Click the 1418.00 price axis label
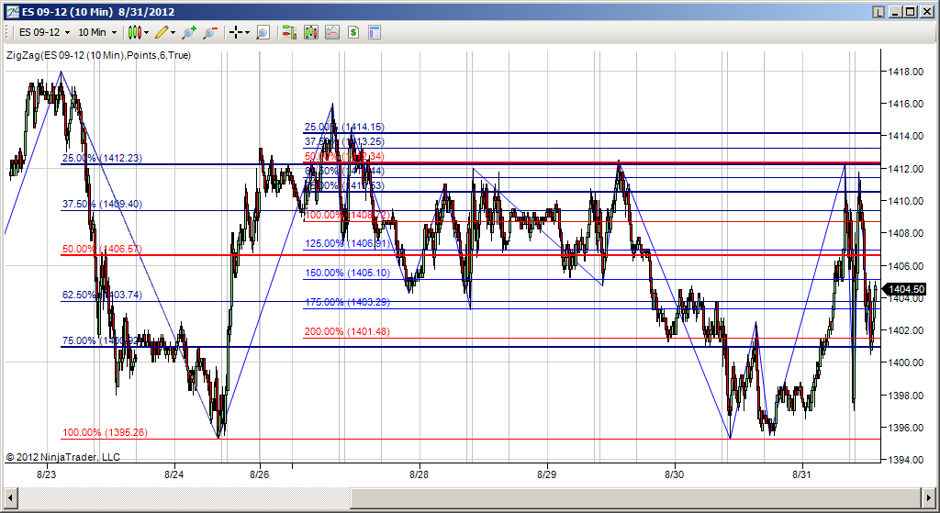The image size is (940, 513). tap(905, 72)
